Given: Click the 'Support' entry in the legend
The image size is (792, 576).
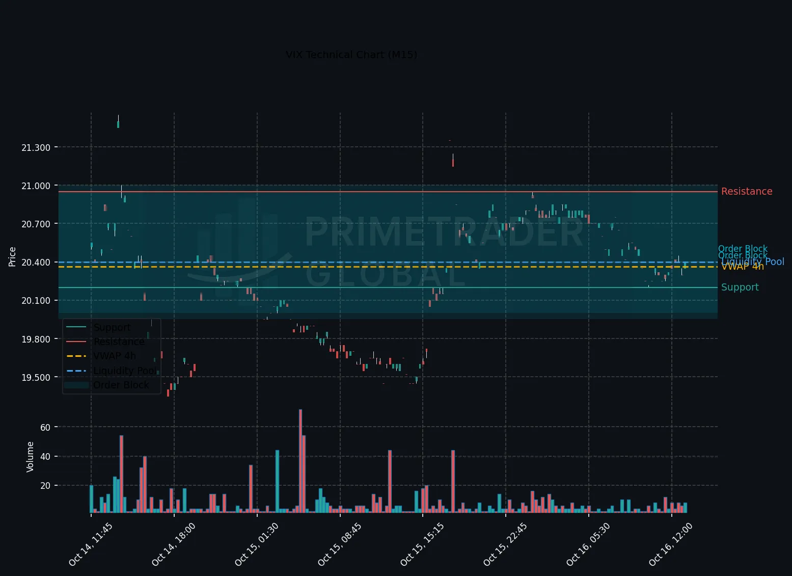Looking at the screenshot, I should pos(112,327).
